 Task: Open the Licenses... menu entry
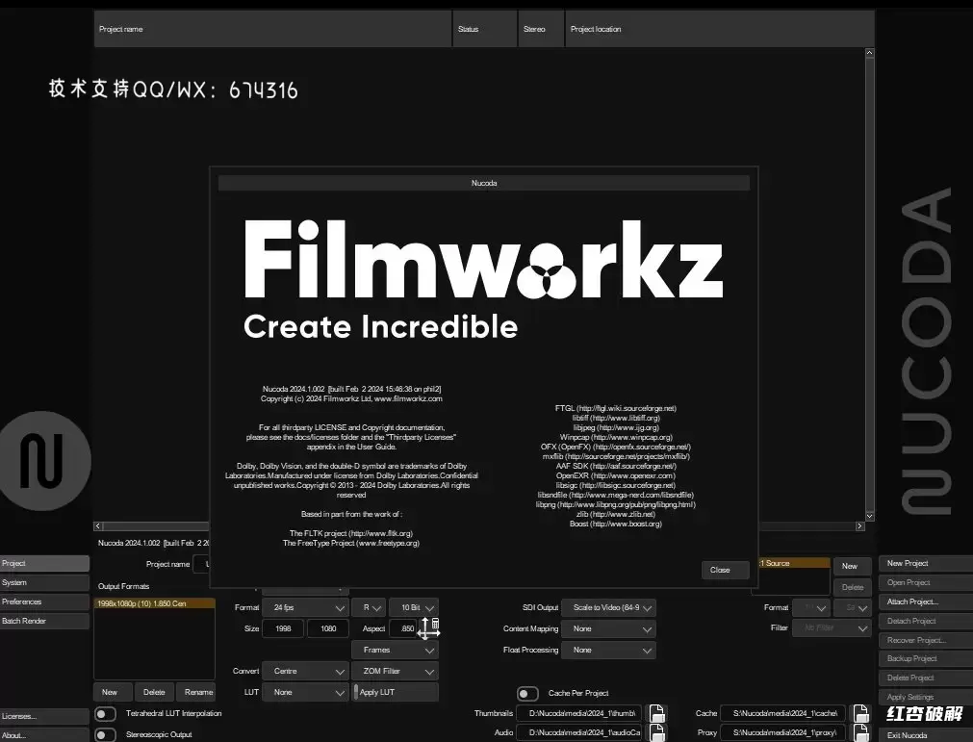pos(44,716)
